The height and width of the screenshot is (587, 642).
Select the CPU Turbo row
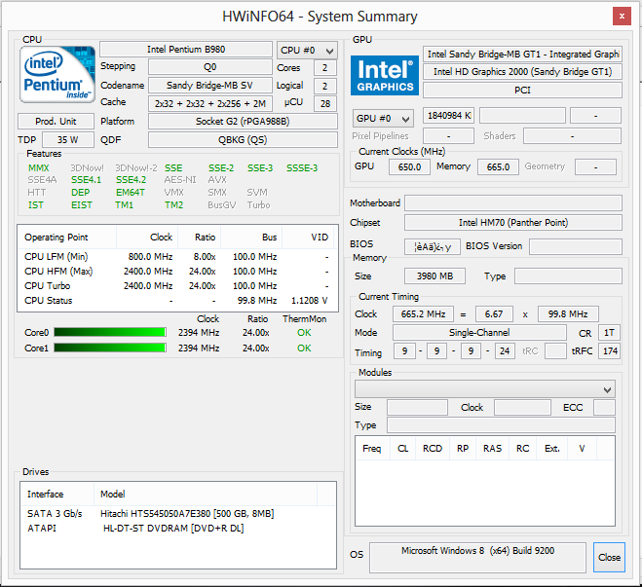pyautogui.click(x=177, y=286)
